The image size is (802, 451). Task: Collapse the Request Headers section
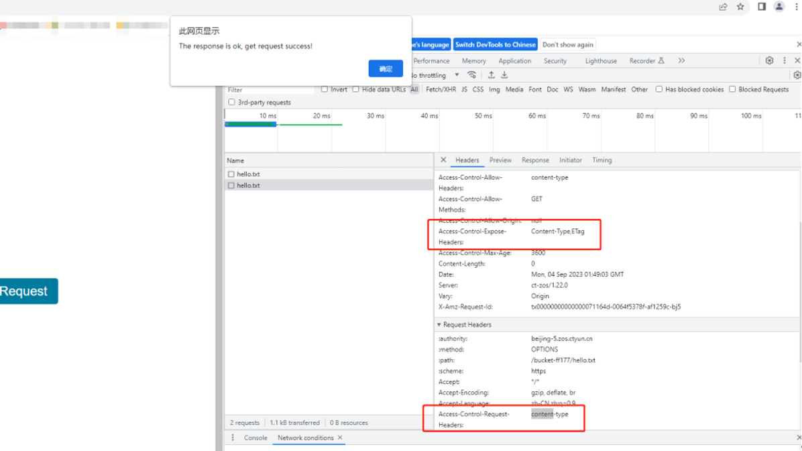tap(439, 325)
